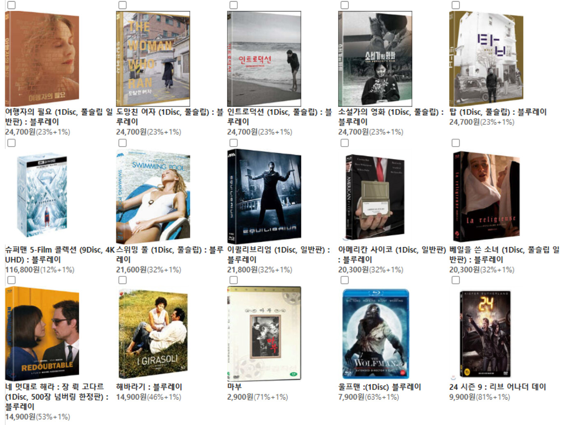Follow the 이퀼리브리엄 title link
Screen dimensions: 563x425
[x=278, y=255]
